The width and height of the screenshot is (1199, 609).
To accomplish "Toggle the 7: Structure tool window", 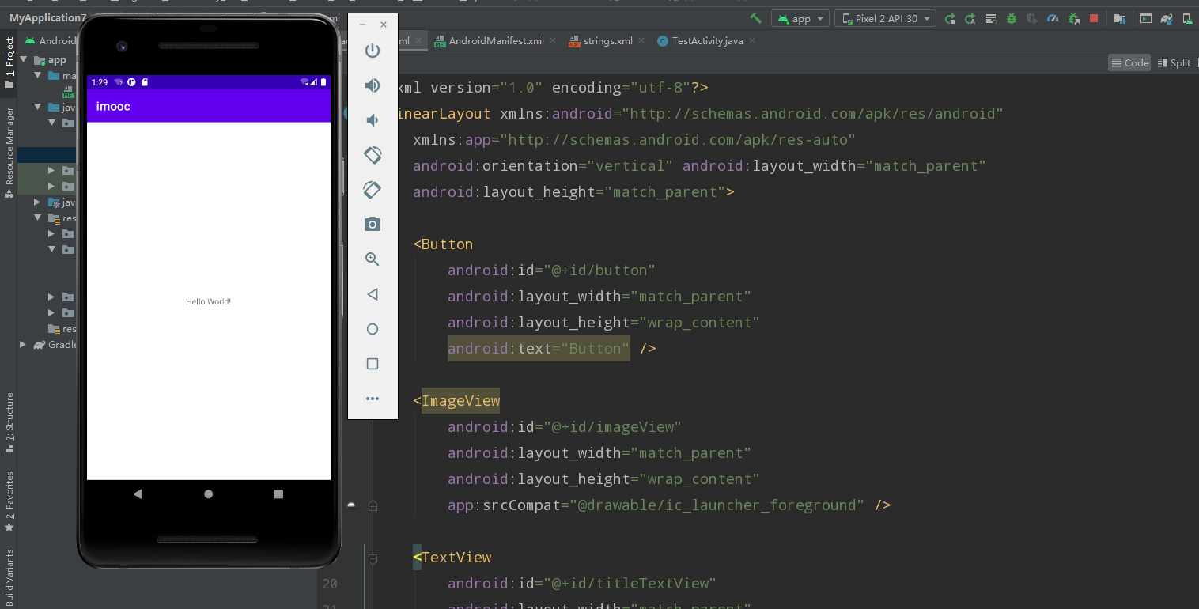I will click(x=9, y=422).
